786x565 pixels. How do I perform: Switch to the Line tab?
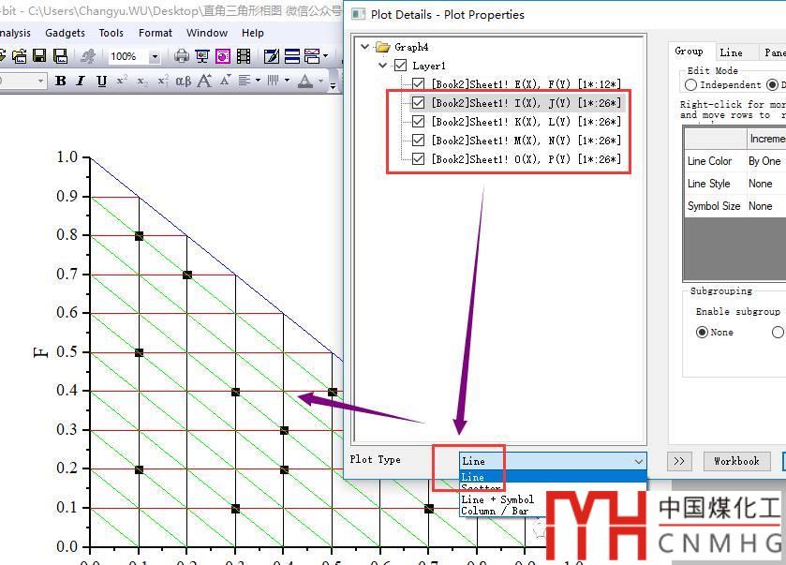[x=731, y=52]
